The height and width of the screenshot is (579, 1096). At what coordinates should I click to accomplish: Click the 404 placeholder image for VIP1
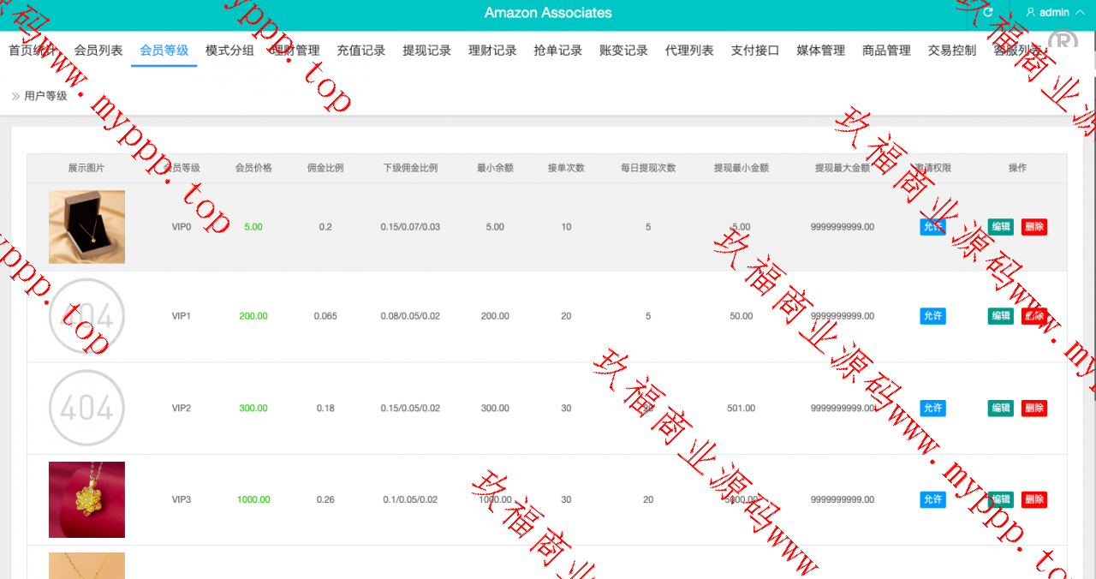coord(86,316)
